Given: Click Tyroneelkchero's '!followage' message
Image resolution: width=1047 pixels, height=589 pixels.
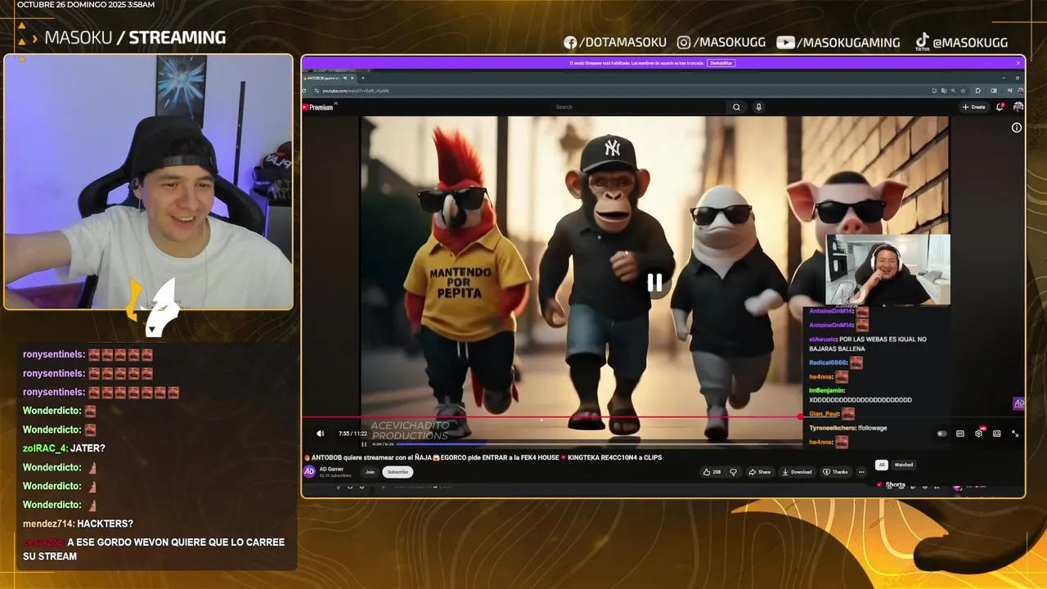Looking at the screenshot, I should pos(848,428).
